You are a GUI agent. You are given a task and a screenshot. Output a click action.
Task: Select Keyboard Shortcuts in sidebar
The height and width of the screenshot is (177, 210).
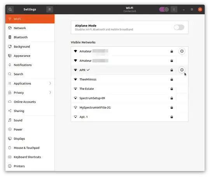pos(30,157)
